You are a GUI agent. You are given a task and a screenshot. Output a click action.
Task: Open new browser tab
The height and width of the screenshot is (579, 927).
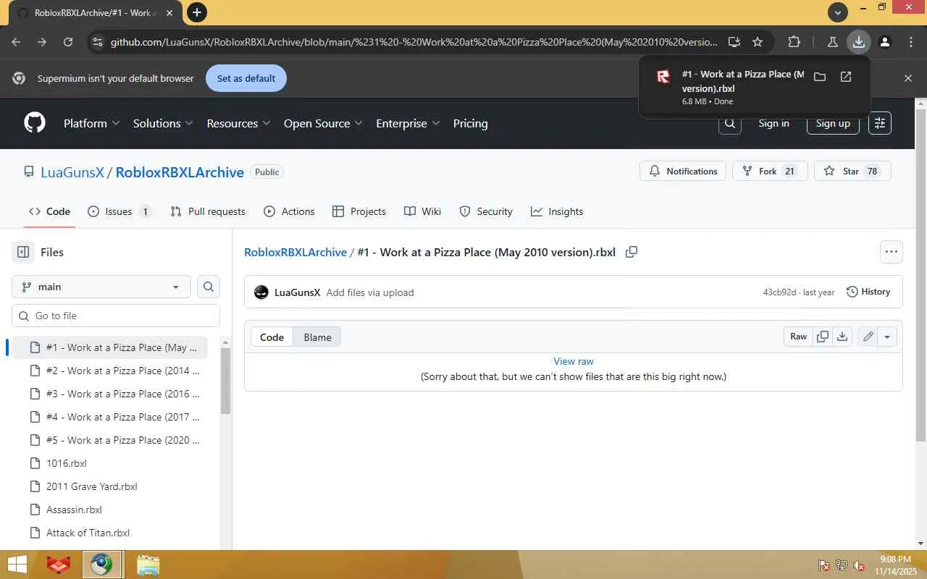click(x=196, y=12)
